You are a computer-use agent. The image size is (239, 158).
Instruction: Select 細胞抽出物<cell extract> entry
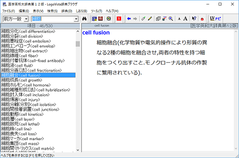tap(24, 51)
